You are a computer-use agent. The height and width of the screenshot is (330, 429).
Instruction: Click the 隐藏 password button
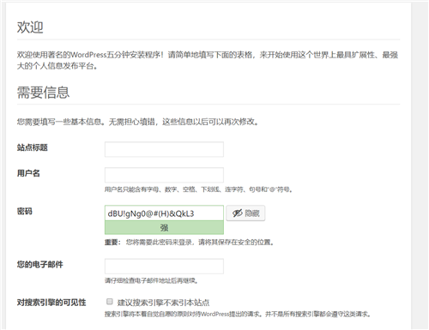coord(245,213)
